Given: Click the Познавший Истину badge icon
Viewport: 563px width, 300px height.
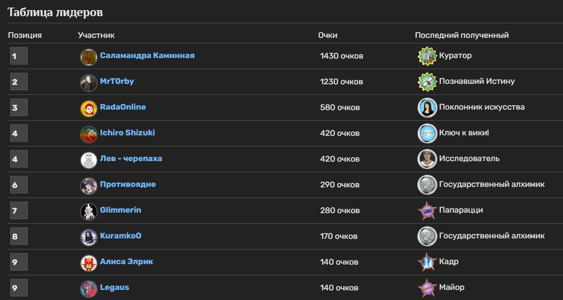Looking at the screenshot, I should (427, 82).
